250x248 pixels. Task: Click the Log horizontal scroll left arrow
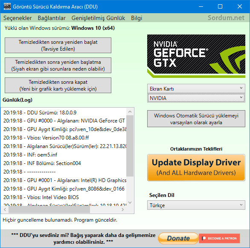tap(5, 210)
